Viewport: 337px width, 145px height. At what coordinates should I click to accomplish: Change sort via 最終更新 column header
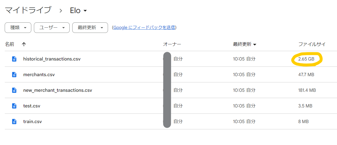[244, 44]
